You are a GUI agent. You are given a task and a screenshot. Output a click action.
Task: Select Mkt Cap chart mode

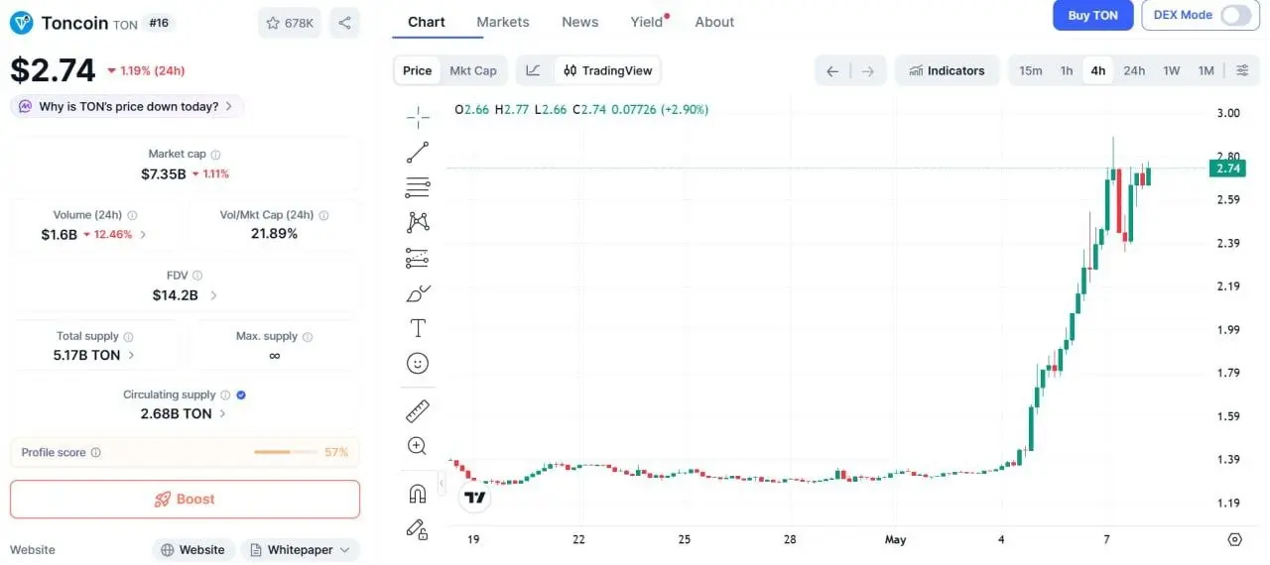[472, 70]
